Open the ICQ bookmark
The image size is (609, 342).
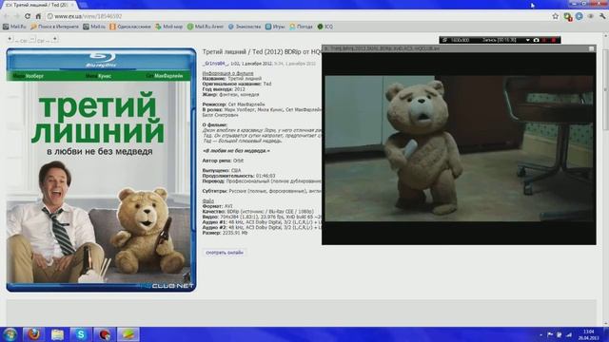coord(325,27)
